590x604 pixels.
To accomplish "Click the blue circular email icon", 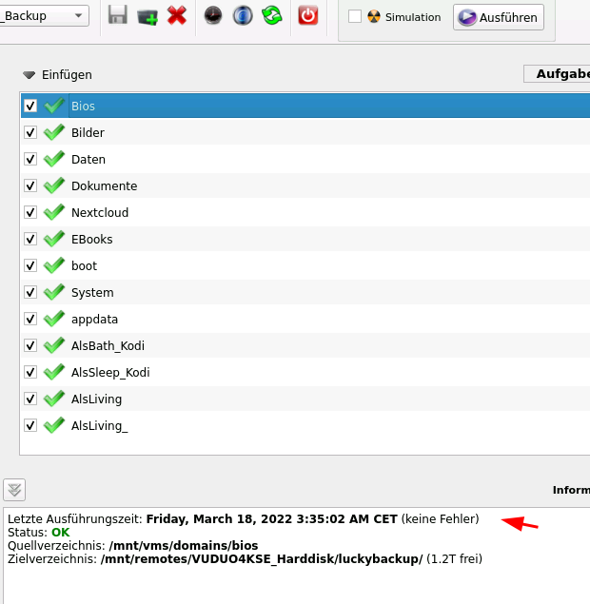I will coord(243,16).
